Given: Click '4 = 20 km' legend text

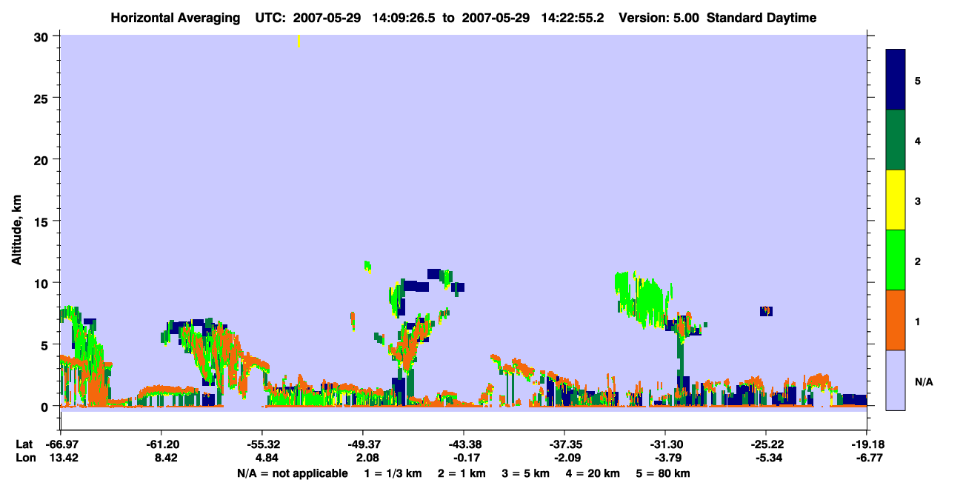Looking at the screenshot, I should 592,473.
